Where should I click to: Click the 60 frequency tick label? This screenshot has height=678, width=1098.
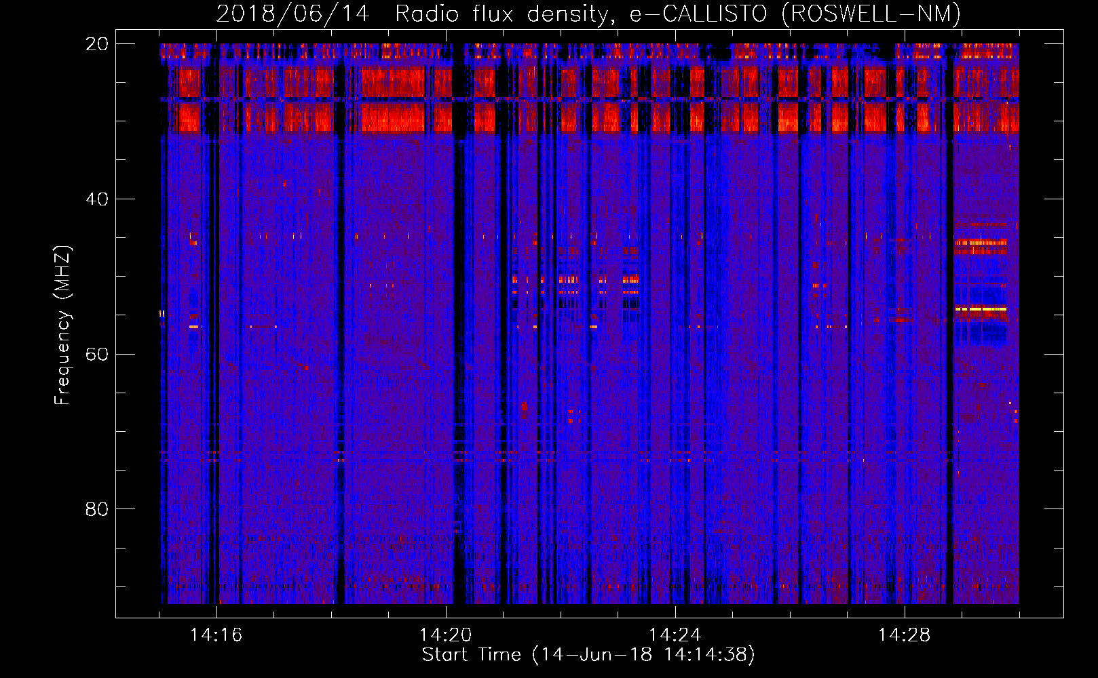pos(97,355)
